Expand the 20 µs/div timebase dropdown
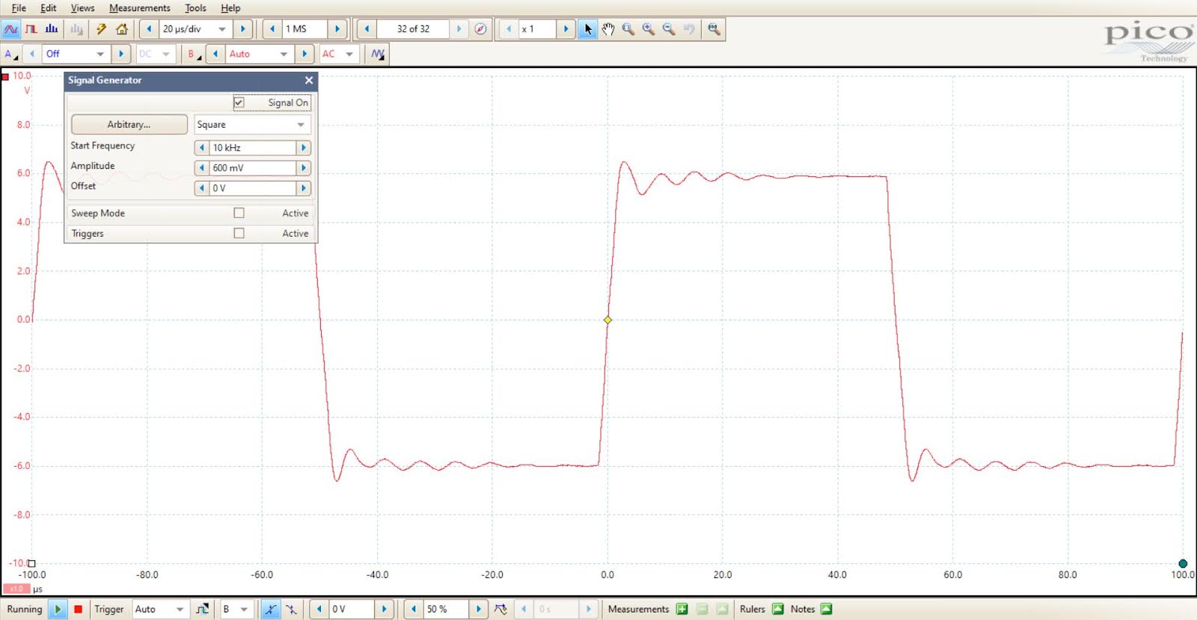Viewport: 1197px width, 620px height. click(x=222, y=29)
